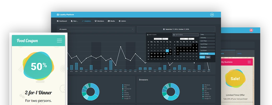This screenshot has height=105, width=272.
Task: Open the October month dropdown
Action: pos(184,39)
